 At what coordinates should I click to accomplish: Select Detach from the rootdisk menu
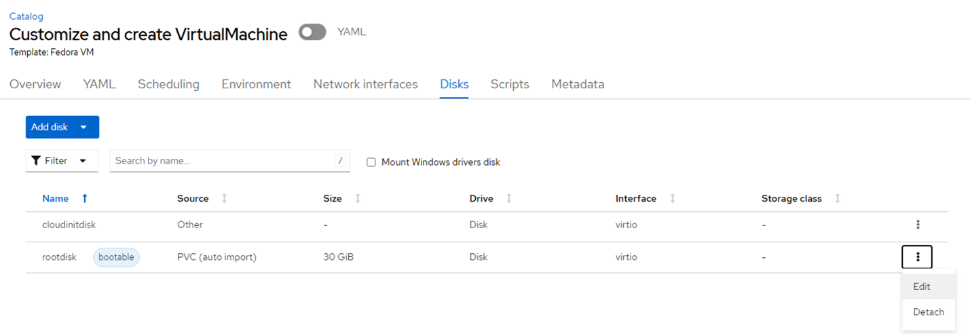pos(929,312)
